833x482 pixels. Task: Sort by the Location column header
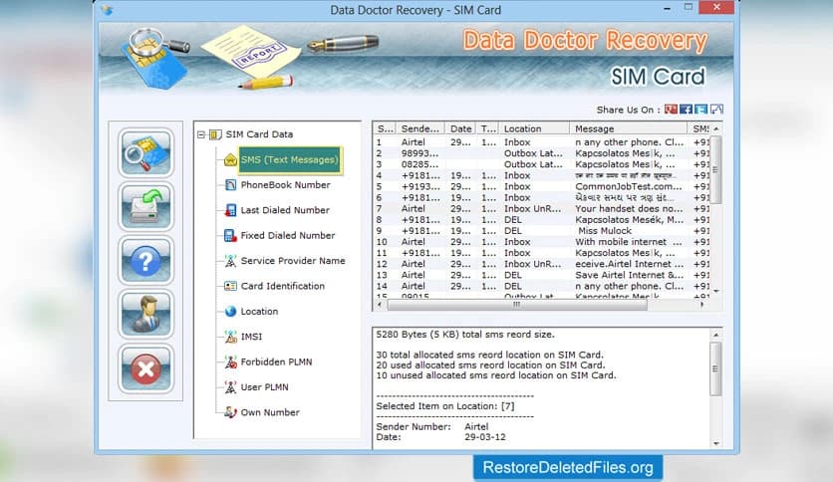coord(534,128)
